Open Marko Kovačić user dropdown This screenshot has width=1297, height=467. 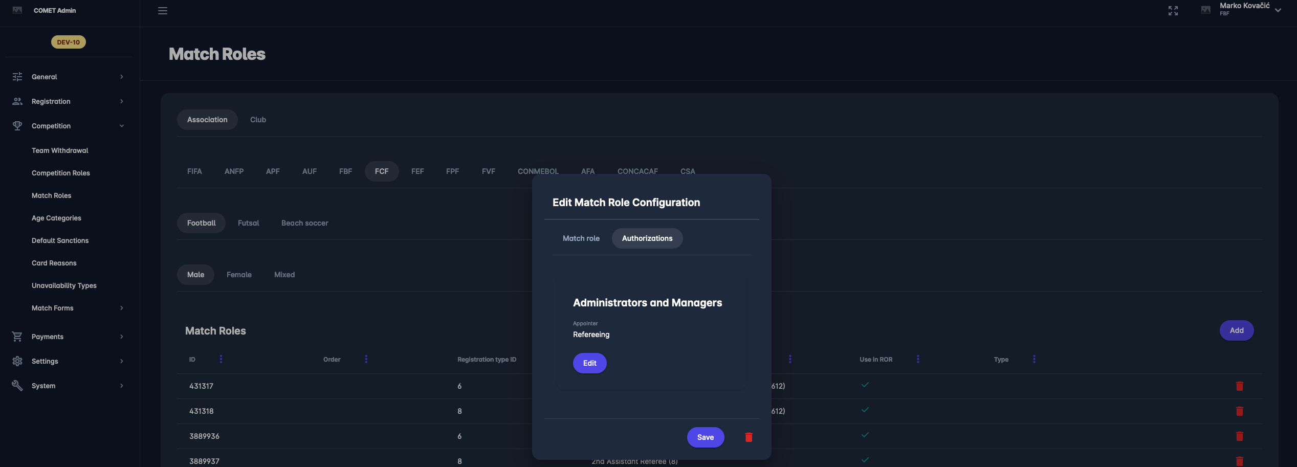click(x=1249, y=9)
